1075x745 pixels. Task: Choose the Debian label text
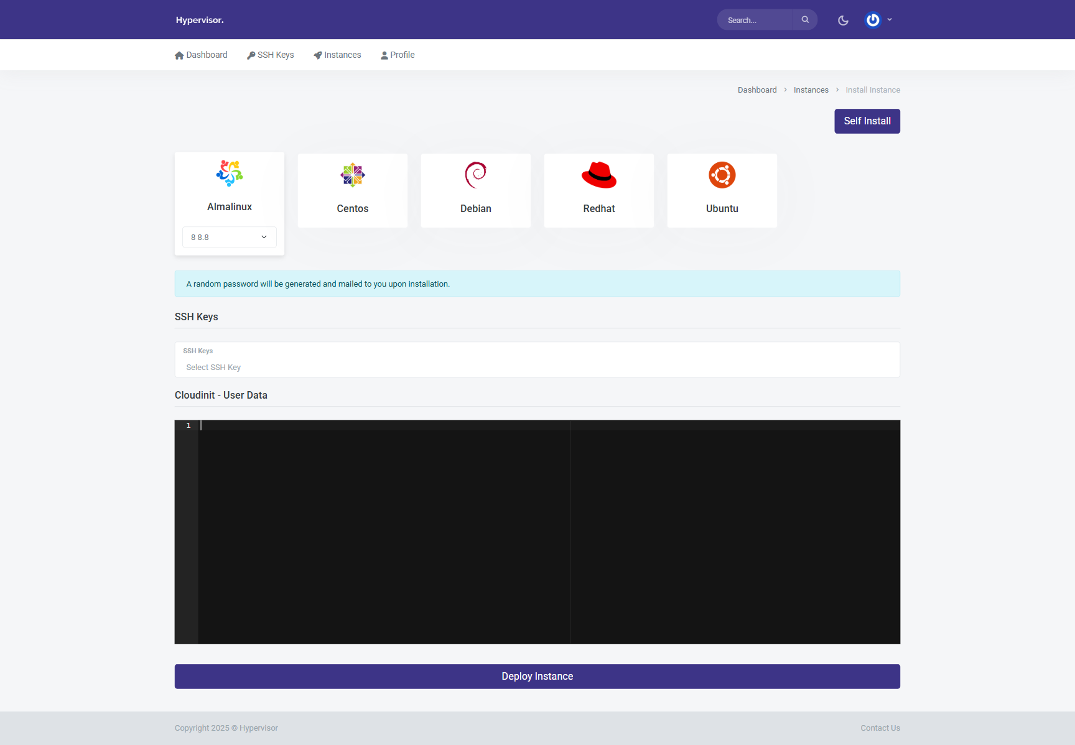point(476,209)
